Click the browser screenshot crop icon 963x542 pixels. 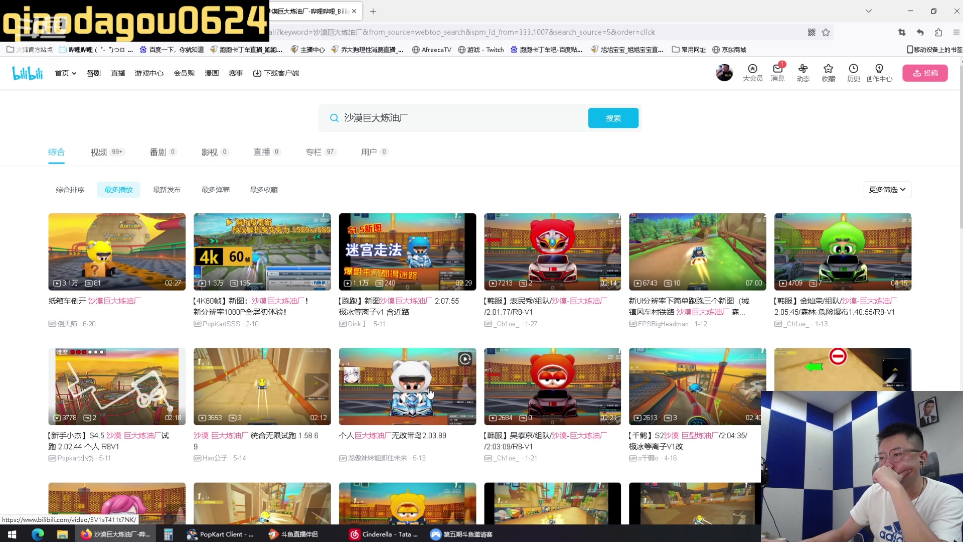coord(902,32)
